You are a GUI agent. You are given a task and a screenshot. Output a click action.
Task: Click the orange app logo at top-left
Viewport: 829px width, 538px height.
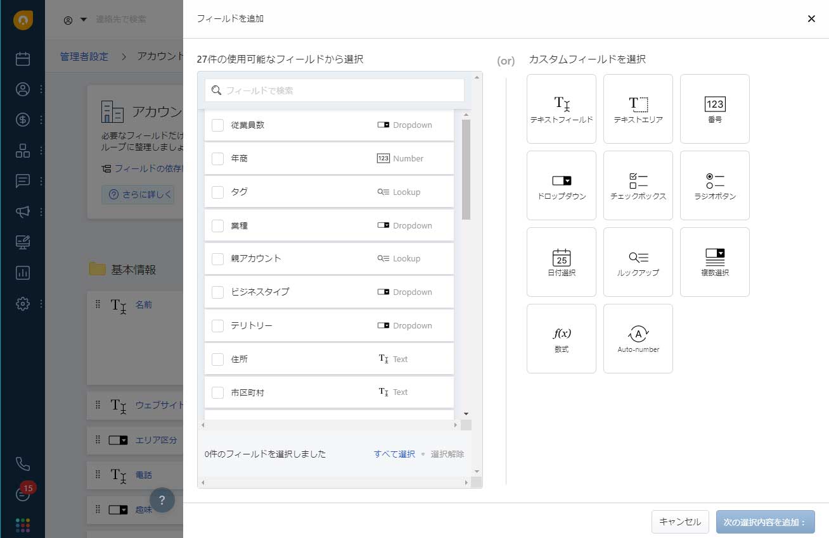coord(23,20)
